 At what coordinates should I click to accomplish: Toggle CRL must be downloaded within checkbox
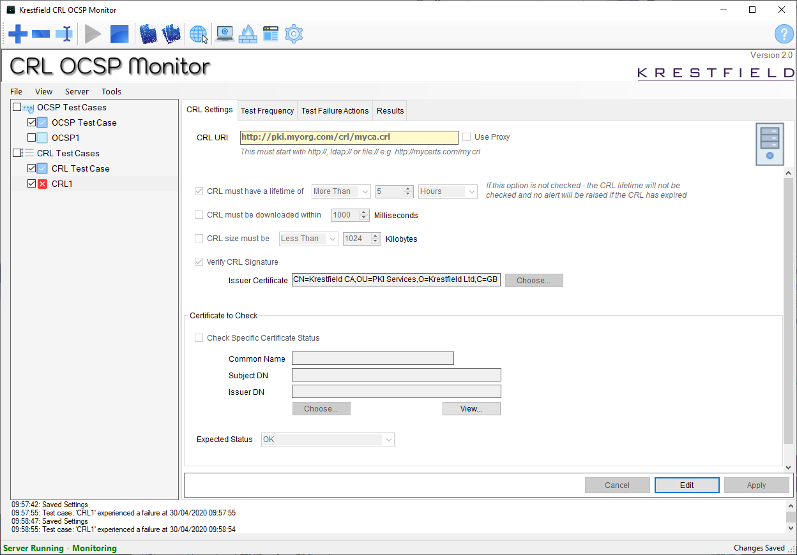[x=199, y=215]
